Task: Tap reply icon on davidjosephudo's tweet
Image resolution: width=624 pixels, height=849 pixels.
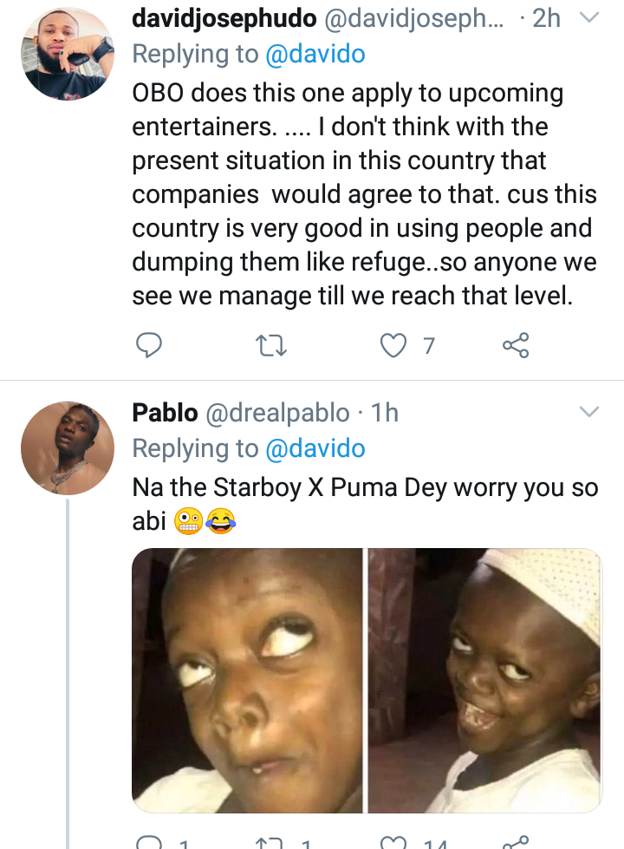Action: pyautogui.click(x=148, y=346)
